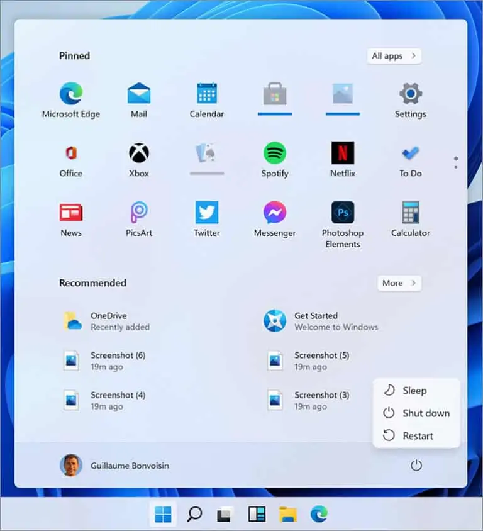Launch Edge from the taskbar
This screenshot has width=483, height=531.
tap(319, 514)
